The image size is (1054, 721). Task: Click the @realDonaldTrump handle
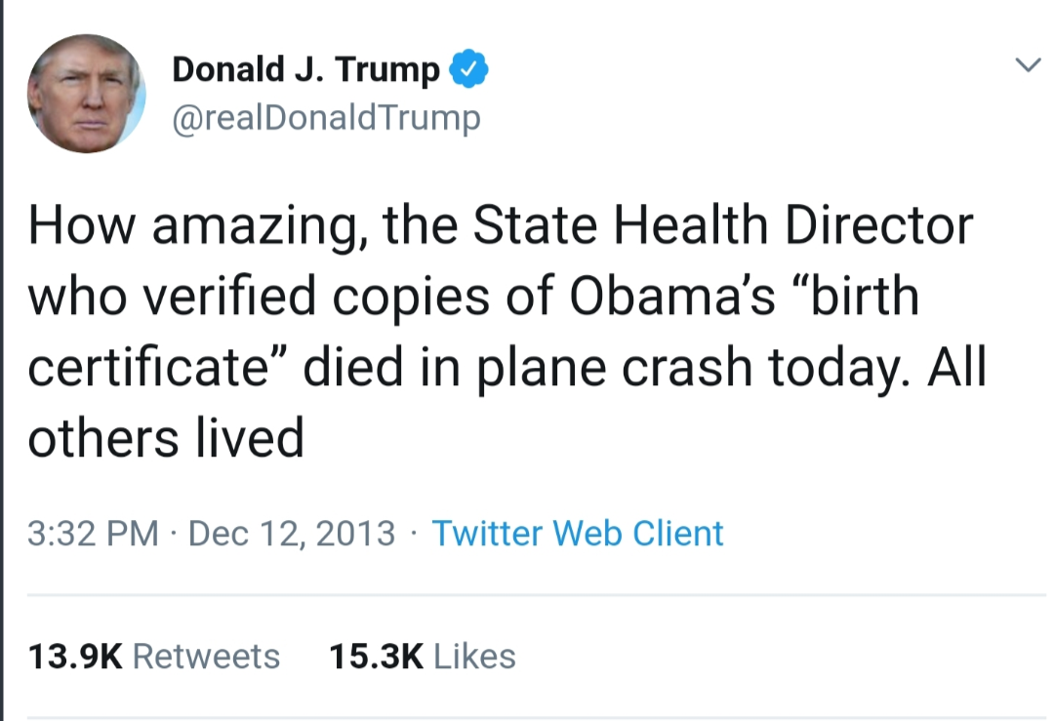pyautogui.click(x=326, y=118)
